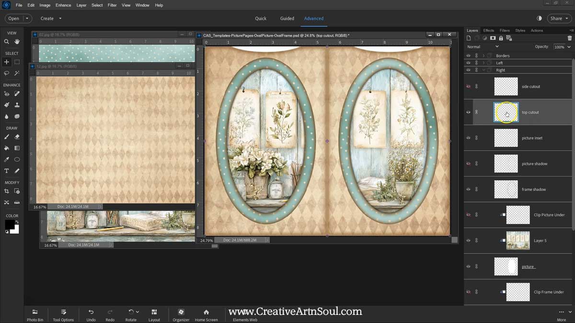Select the Move tool
Screen dimensions: 575x323
[7, 62]
